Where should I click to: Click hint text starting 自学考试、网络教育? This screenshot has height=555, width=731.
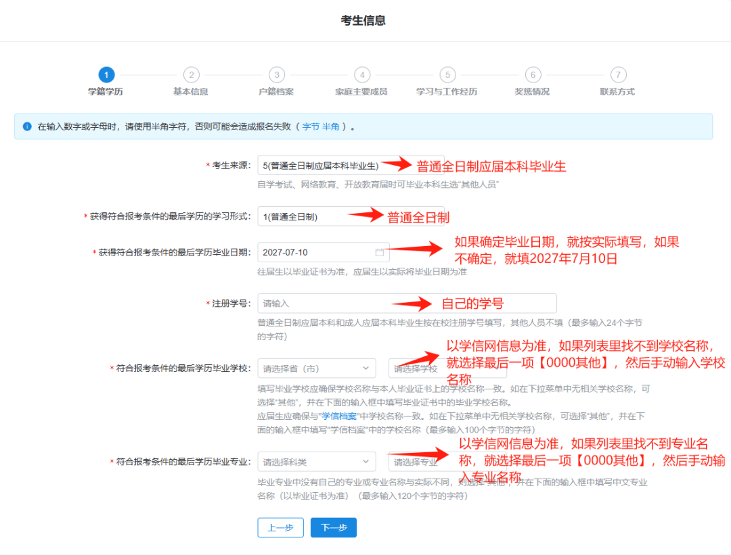coord(378,185)
